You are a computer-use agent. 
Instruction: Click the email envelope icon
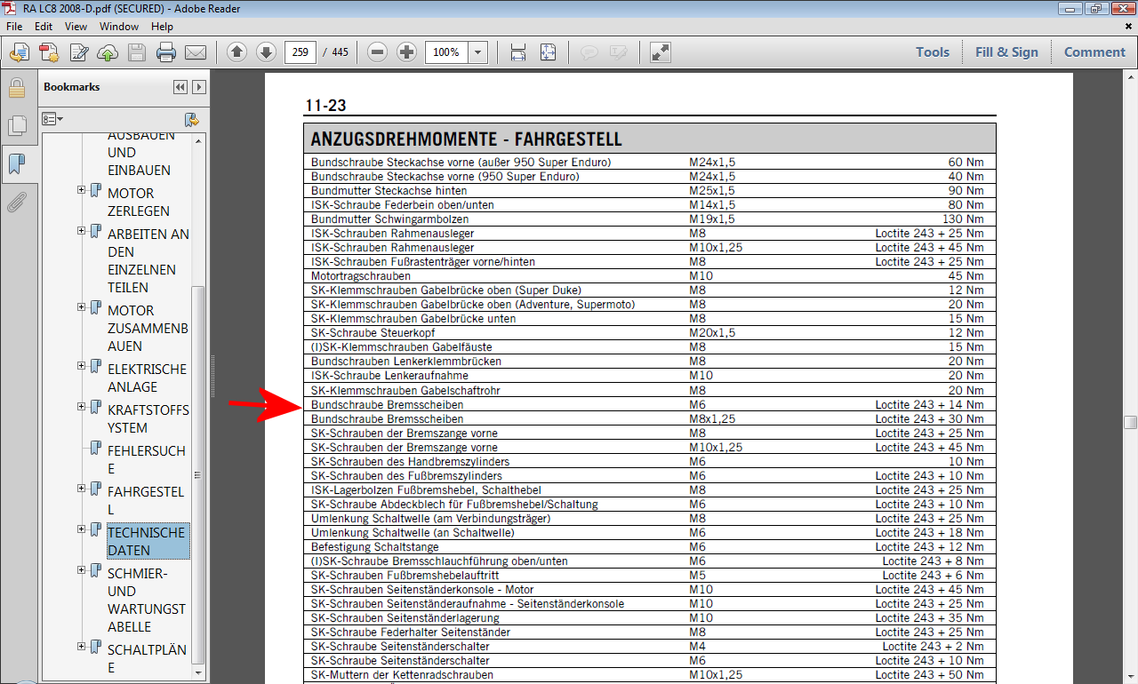click(x=195, y=52)
